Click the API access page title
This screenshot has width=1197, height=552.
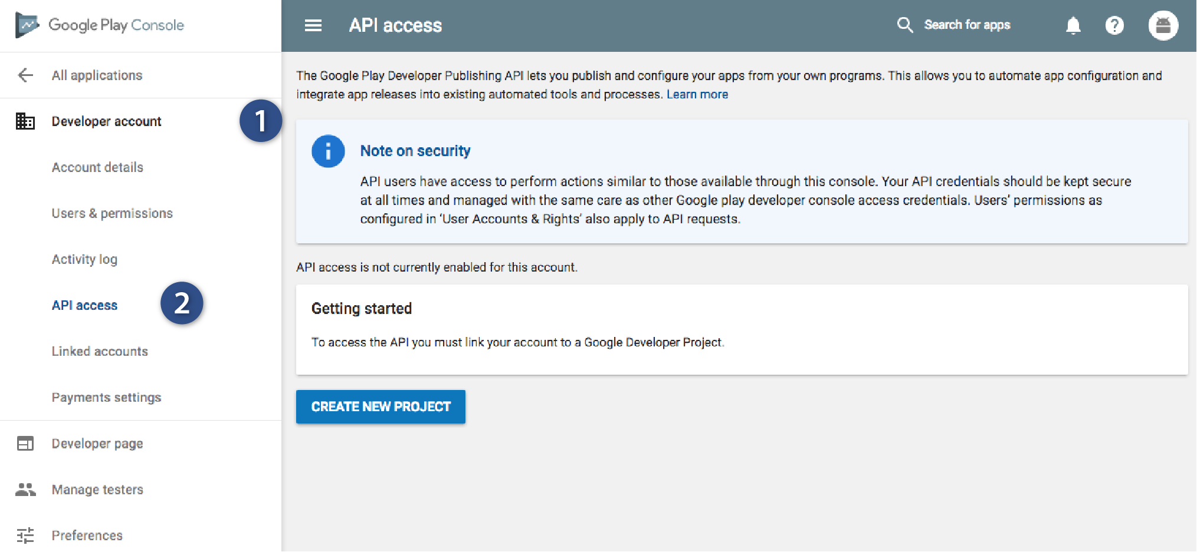395,25
